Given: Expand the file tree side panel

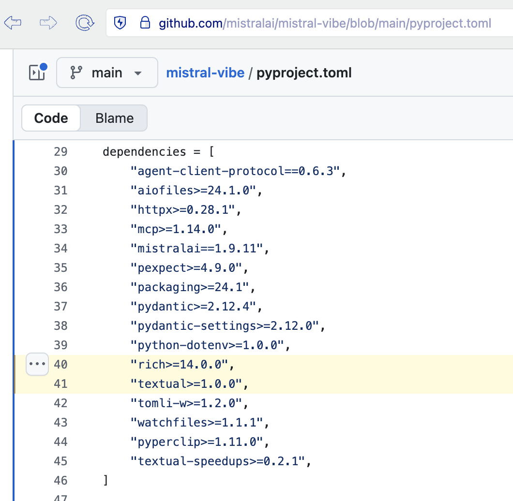Looking at the screenshot, I should coord(37,73).
